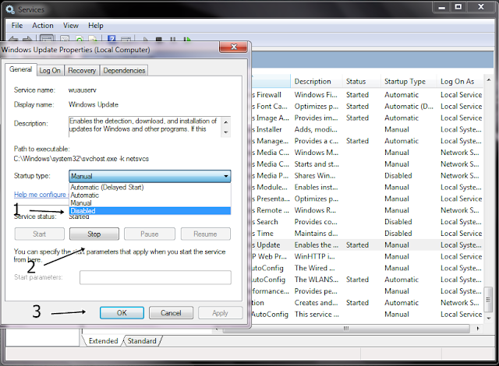Viewport: 499px width, 366px height.
Task: Select the 's Search' service row
Action: click(x=367, y=222)
